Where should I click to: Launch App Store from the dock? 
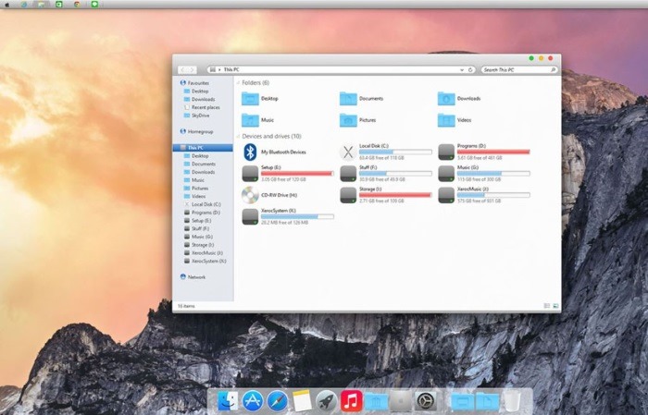pos(253,400)
